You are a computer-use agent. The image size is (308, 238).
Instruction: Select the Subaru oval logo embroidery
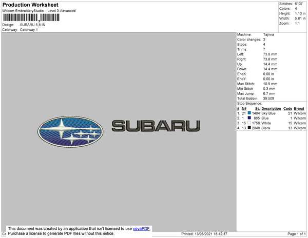coord(70,132)
